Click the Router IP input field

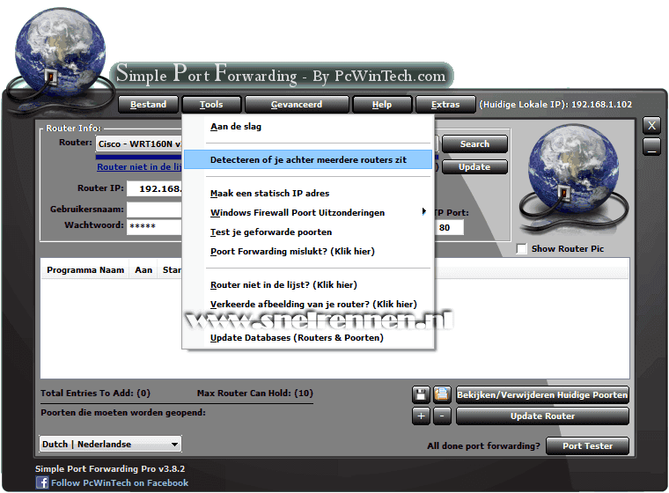pos(154,188)
